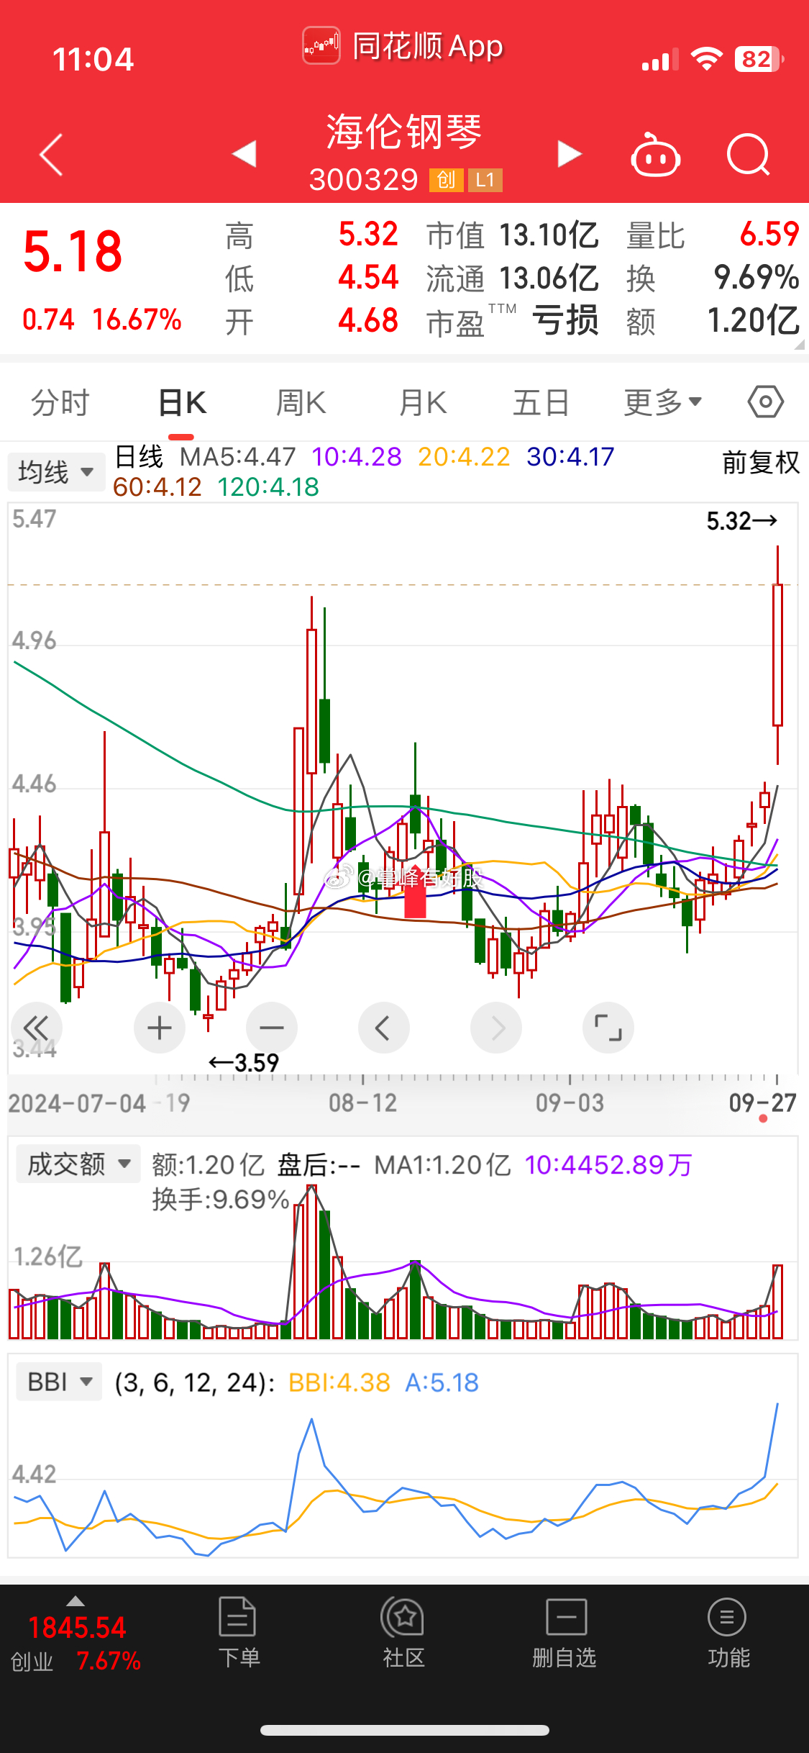Tap 创业 index value 1845.54
809x1753 pixels.
(x=77, y=1627)
